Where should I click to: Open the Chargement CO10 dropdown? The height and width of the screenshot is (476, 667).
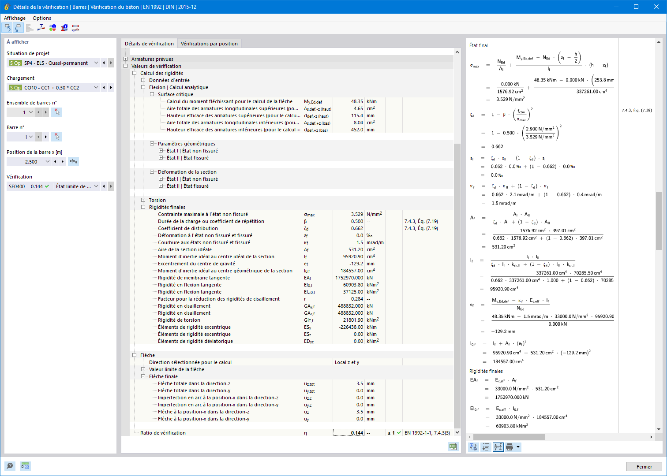pos(96,88)
